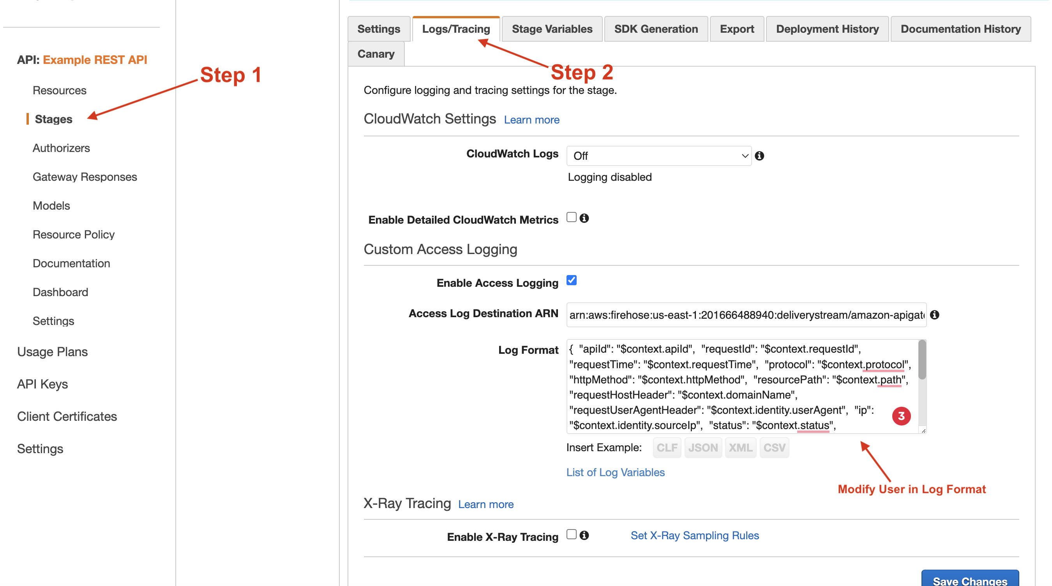The width and height of the screenshot is (1052, 586).
Task: Enable X-Ray Tracing
Action: pyautogui.click(x=571, y=535)
